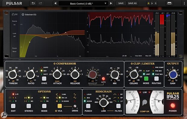Click the undo arrow icon
The width and height of the screenshot is (187, 119).
[33, 3]
